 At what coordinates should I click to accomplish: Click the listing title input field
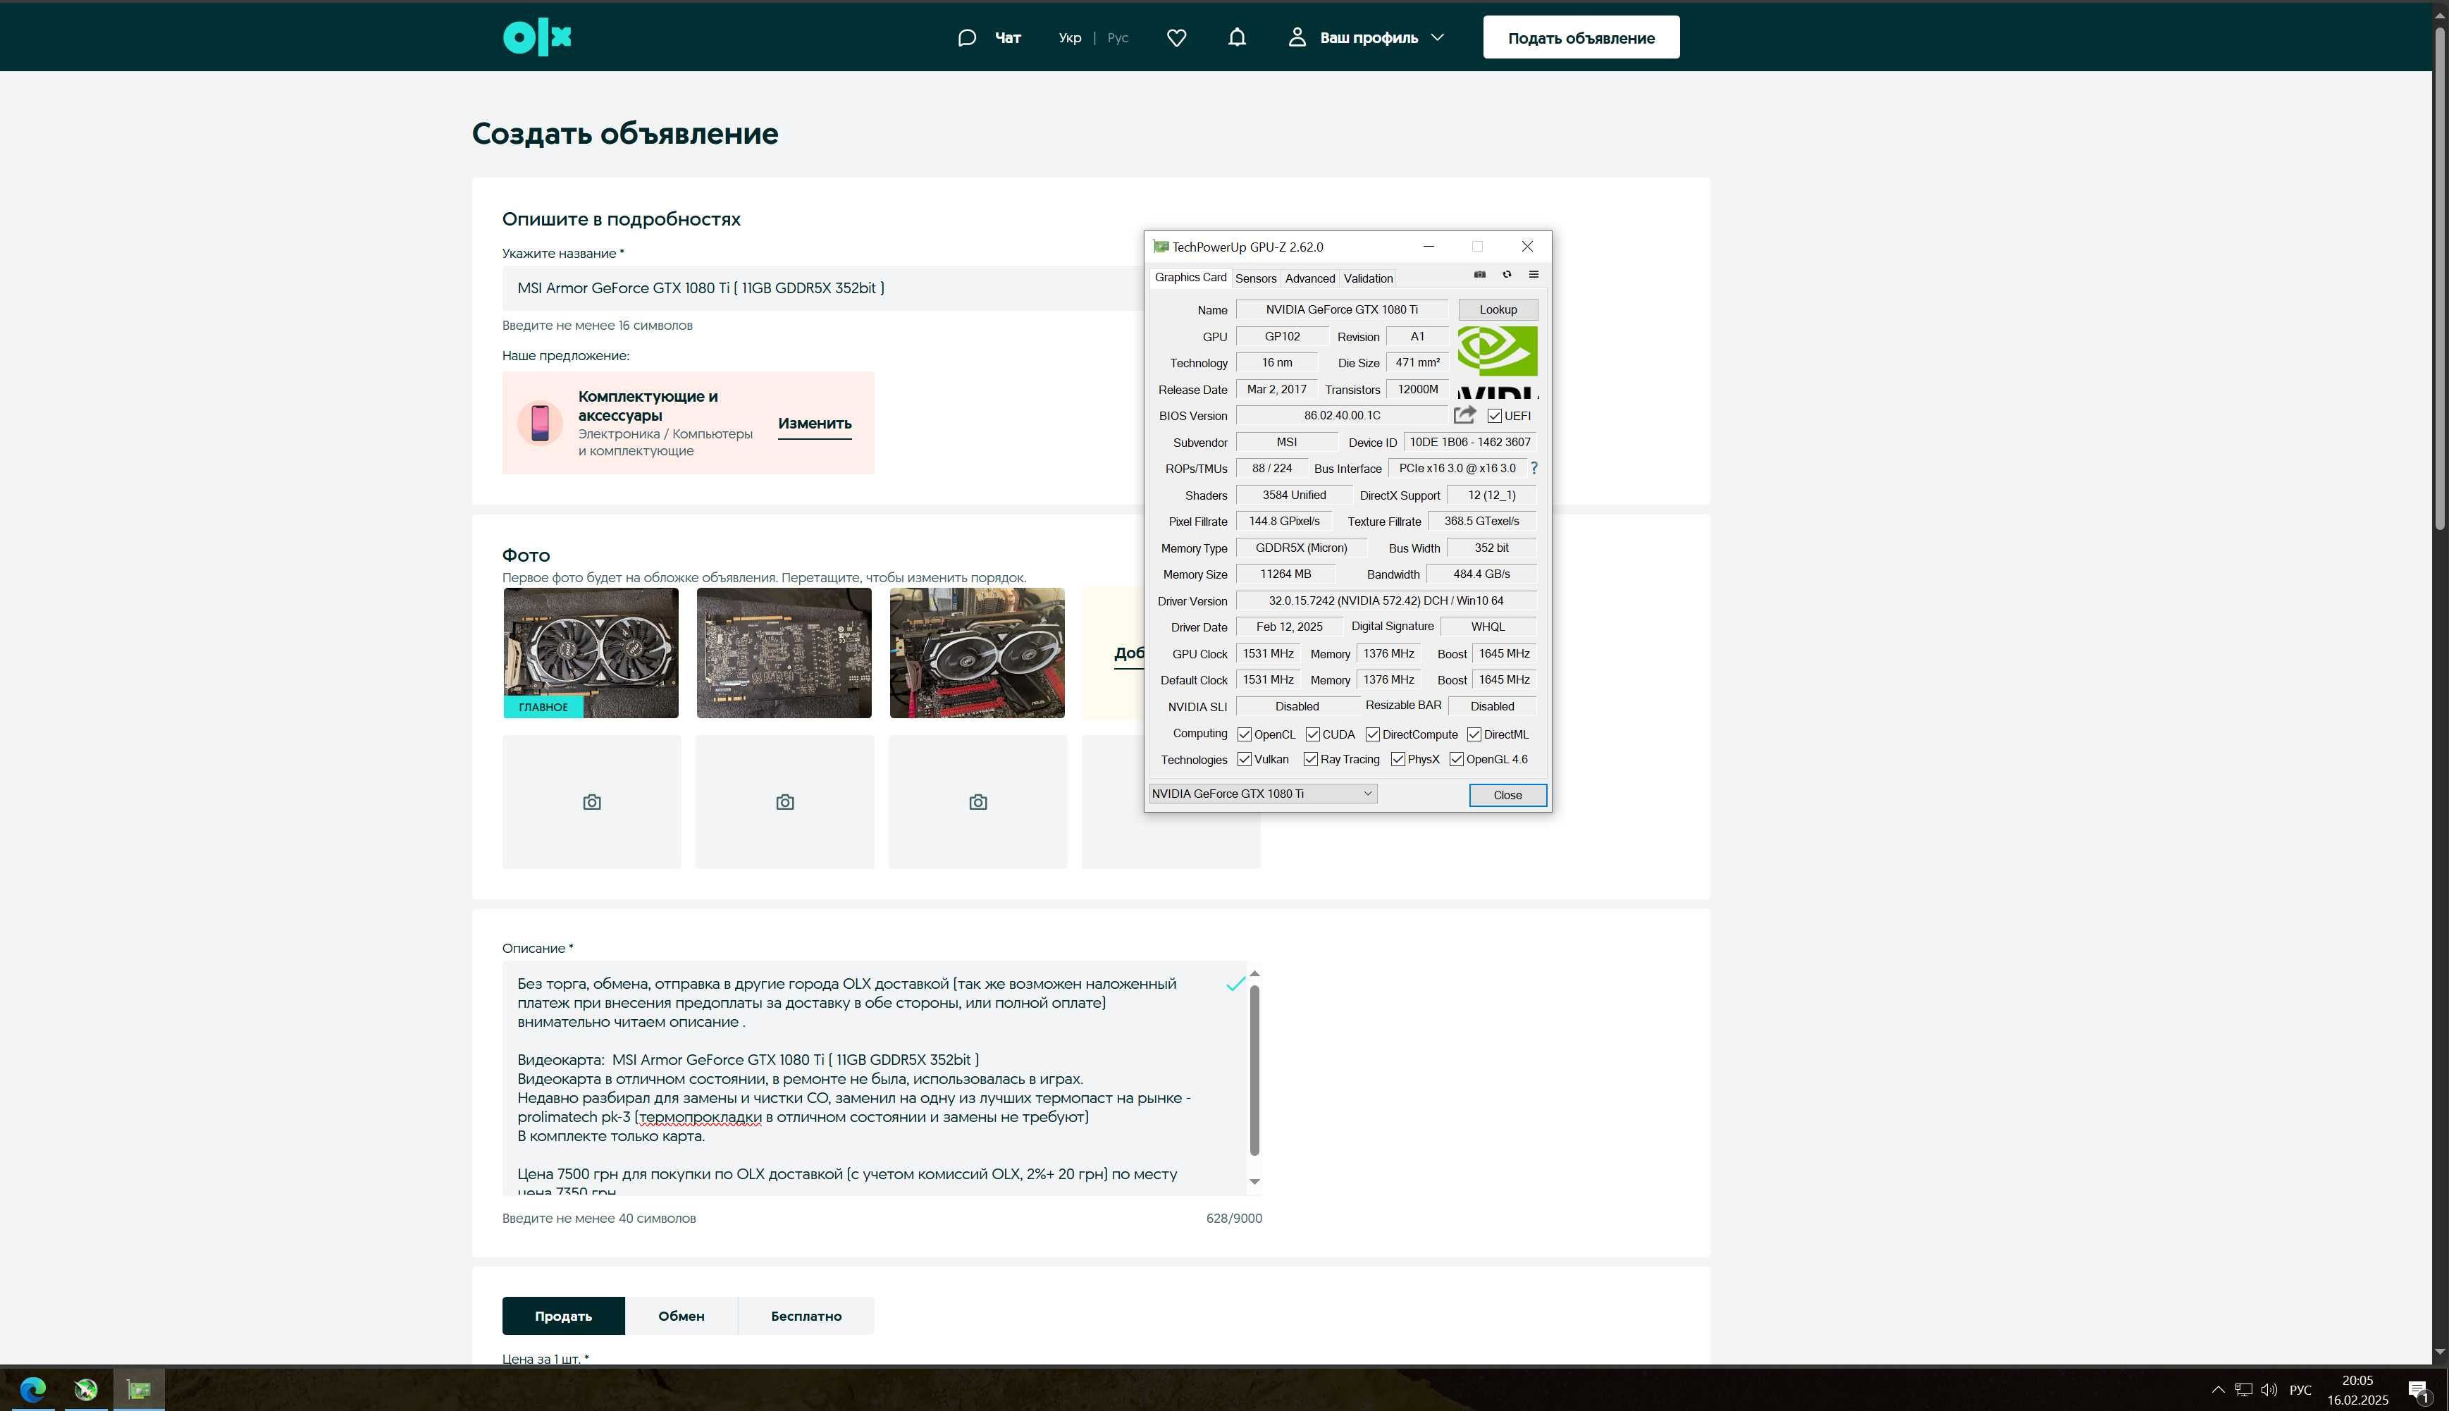pos(822,288)
